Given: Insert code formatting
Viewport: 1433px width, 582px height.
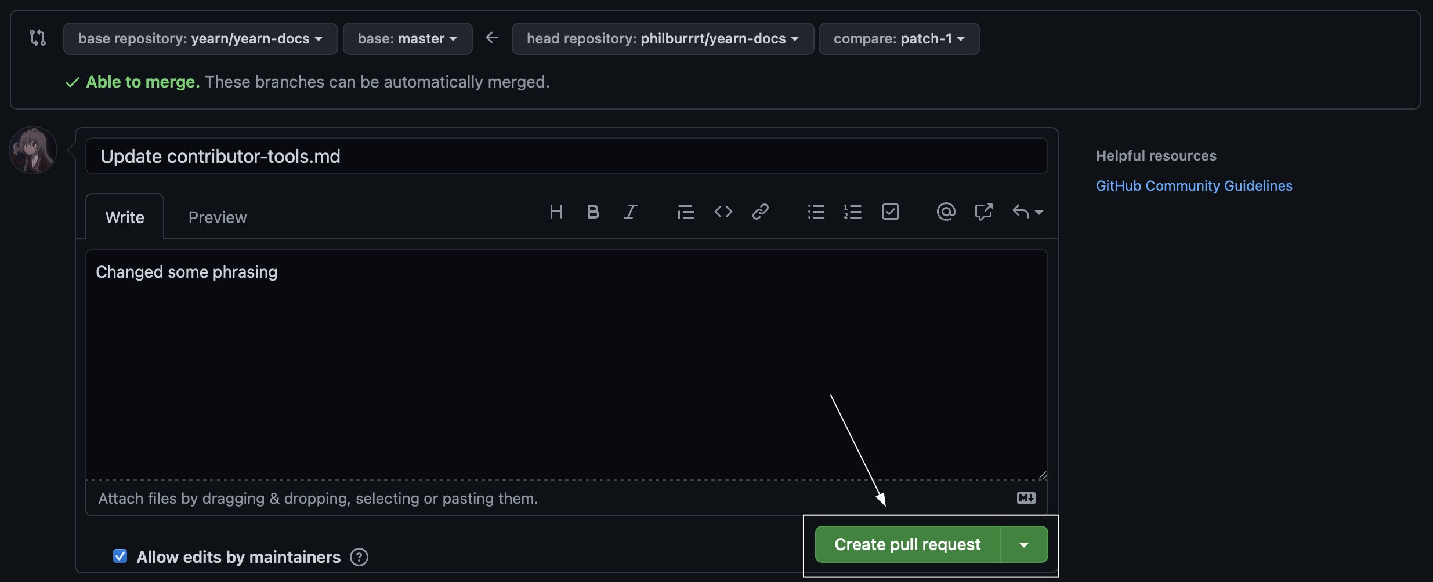Looking at the screenshot, I should pos(723,212).
